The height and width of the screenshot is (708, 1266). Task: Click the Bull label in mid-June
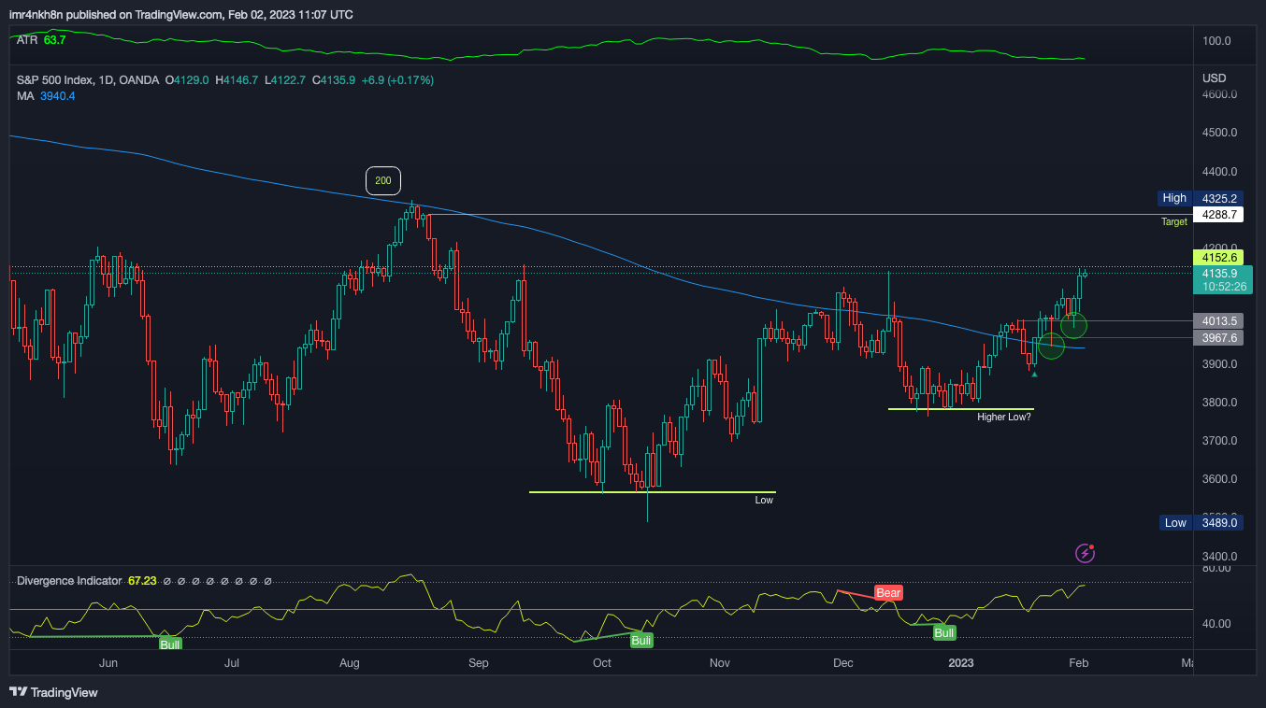click(170, 644)
